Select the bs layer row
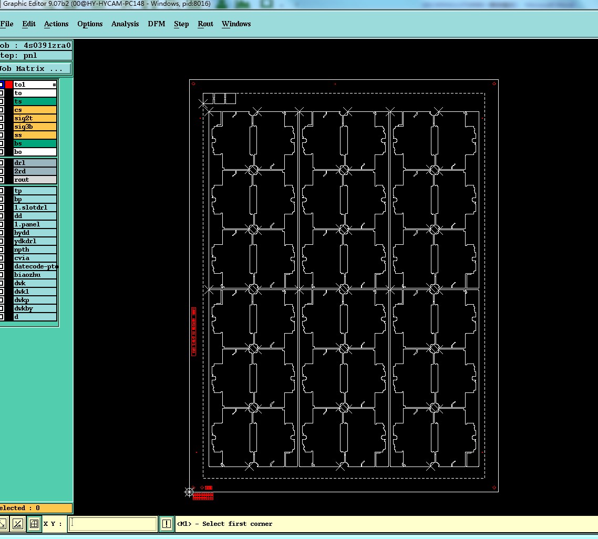Screen dimensions: 598x539 click(x=35, y=143)
